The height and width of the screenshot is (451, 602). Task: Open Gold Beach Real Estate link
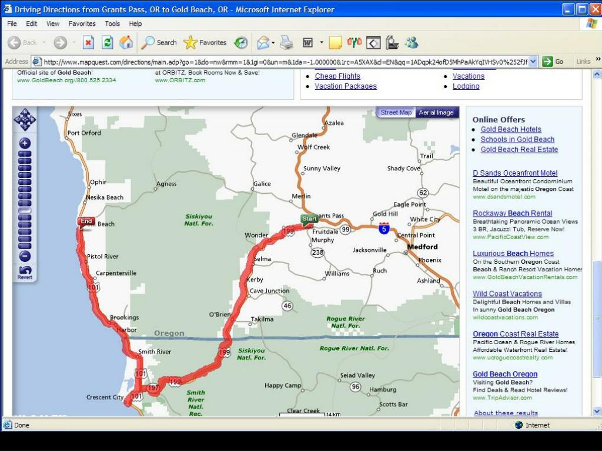[x=519, y=150]
